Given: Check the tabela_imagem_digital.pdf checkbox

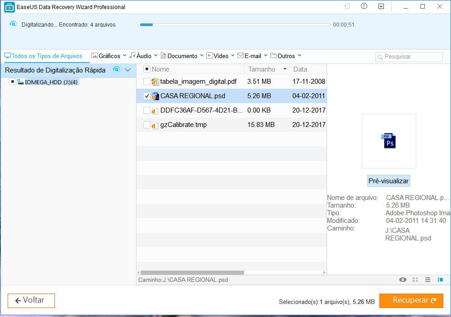Looking at the screenshot, I should [x=146, y=82].
